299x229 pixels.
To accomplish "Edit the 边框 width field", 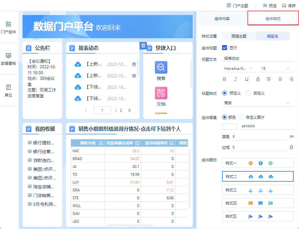I will pyautogui.click(x=259, y=147).
